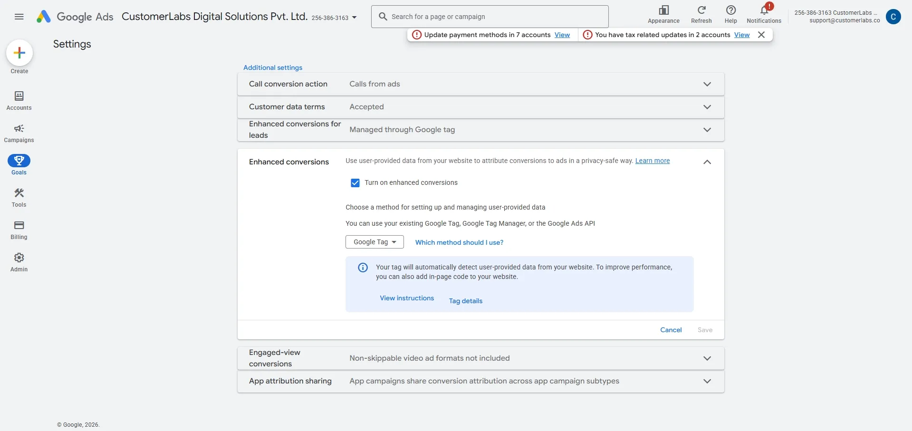Screen dimensions: 912x431
Task: Click payment methods warning icon
Action: click(417, 35)
